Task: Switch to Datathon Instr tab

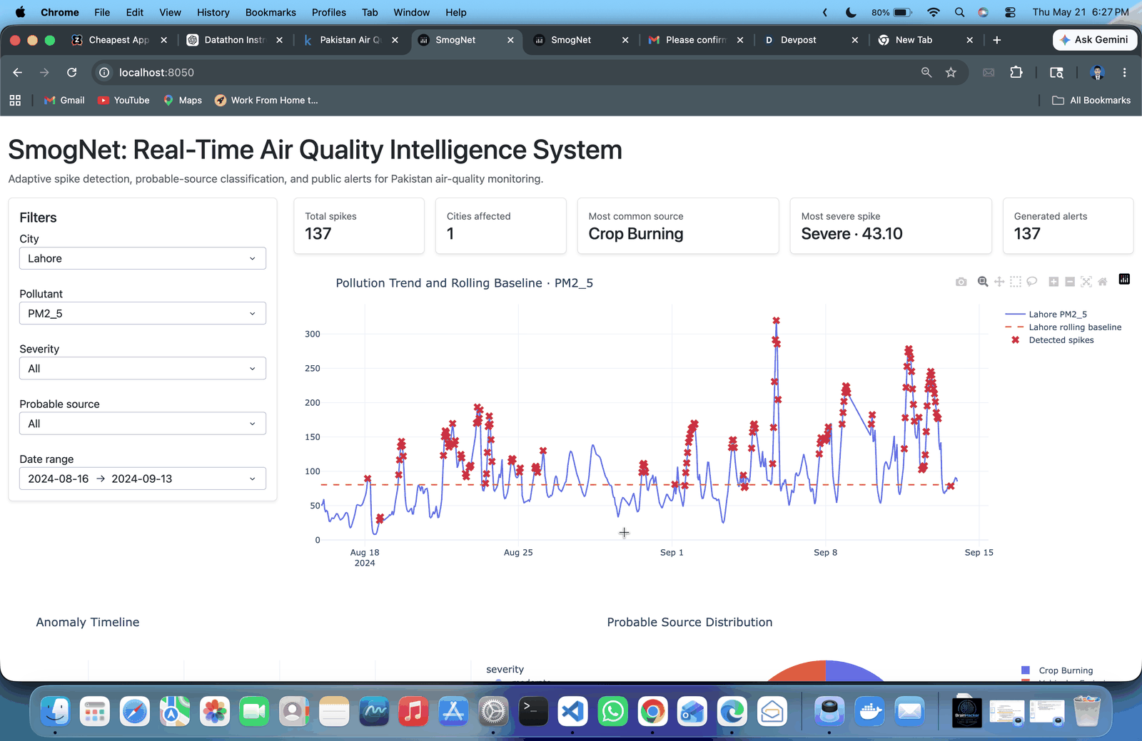Action: tap(234, 40)
